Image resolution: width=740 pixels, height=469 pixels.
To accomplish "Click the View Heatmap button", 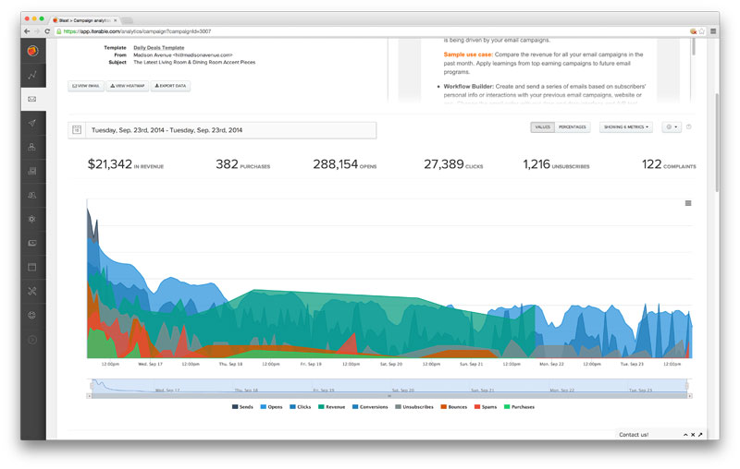I will point(128,86).
